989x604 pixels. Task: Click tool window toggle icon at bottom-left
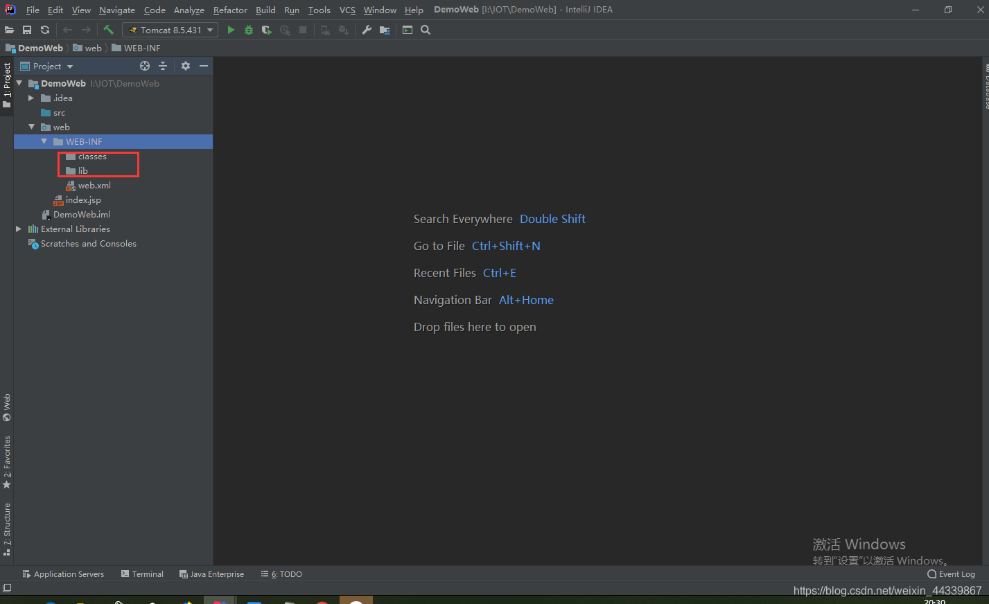point(7,588)
